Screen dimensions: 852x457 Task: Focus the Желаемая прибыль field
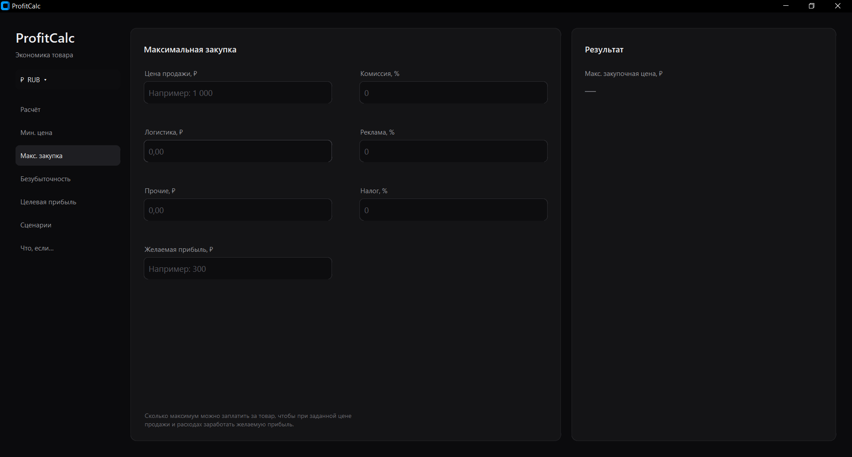pyautogui.click(x=238, y=269)
